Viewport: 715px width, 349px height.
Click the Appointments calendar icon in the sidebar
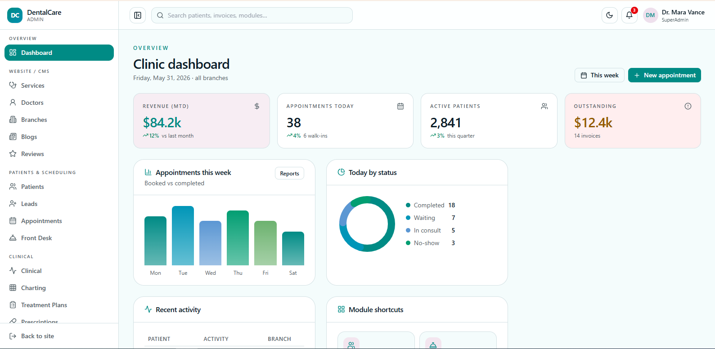coord(13,220)
